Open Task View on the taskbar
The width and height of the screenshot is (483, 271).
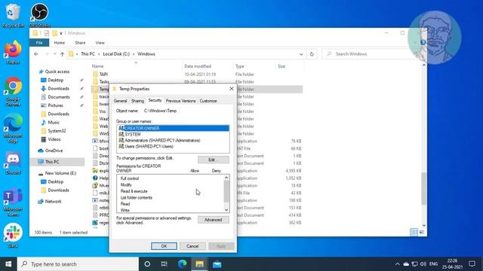165,264
